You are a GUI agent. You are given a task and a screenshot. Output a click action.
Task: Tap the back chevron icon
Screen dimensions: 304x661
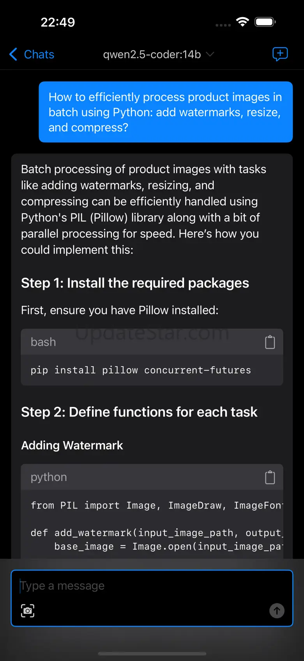point(13,54)
